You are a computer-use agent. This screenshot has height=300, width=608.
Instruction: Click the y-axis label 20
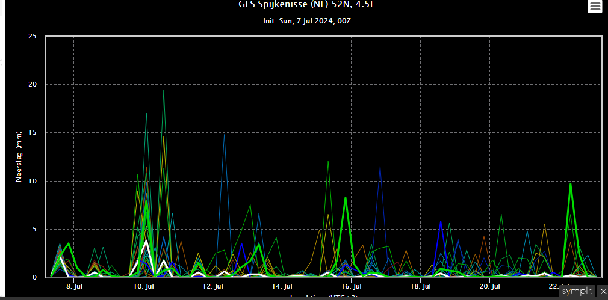click(33, 84)
